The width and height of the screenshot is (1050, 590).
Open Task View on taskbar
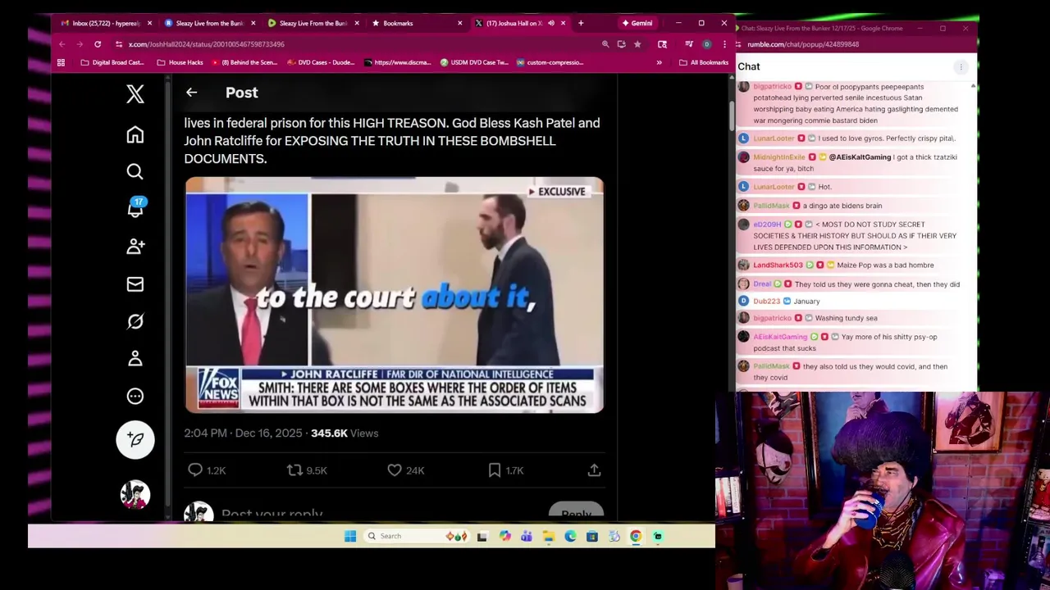(x=482, y=536)
